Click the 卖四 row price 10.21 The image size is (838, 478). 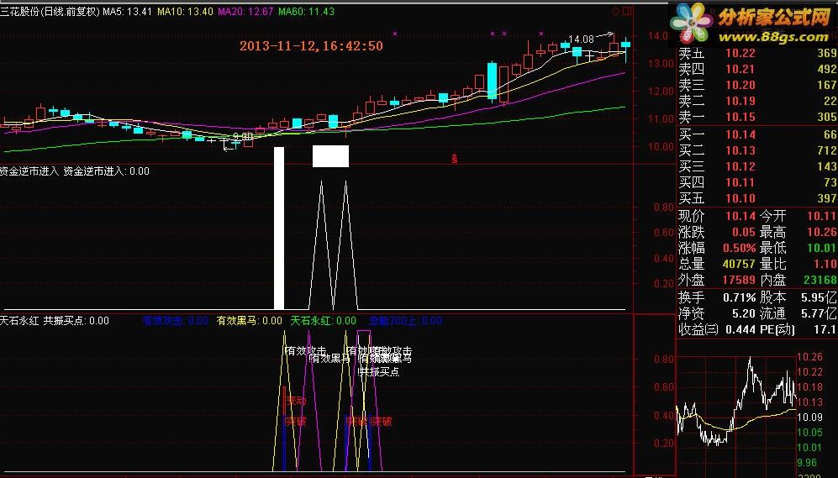(740, 69)
